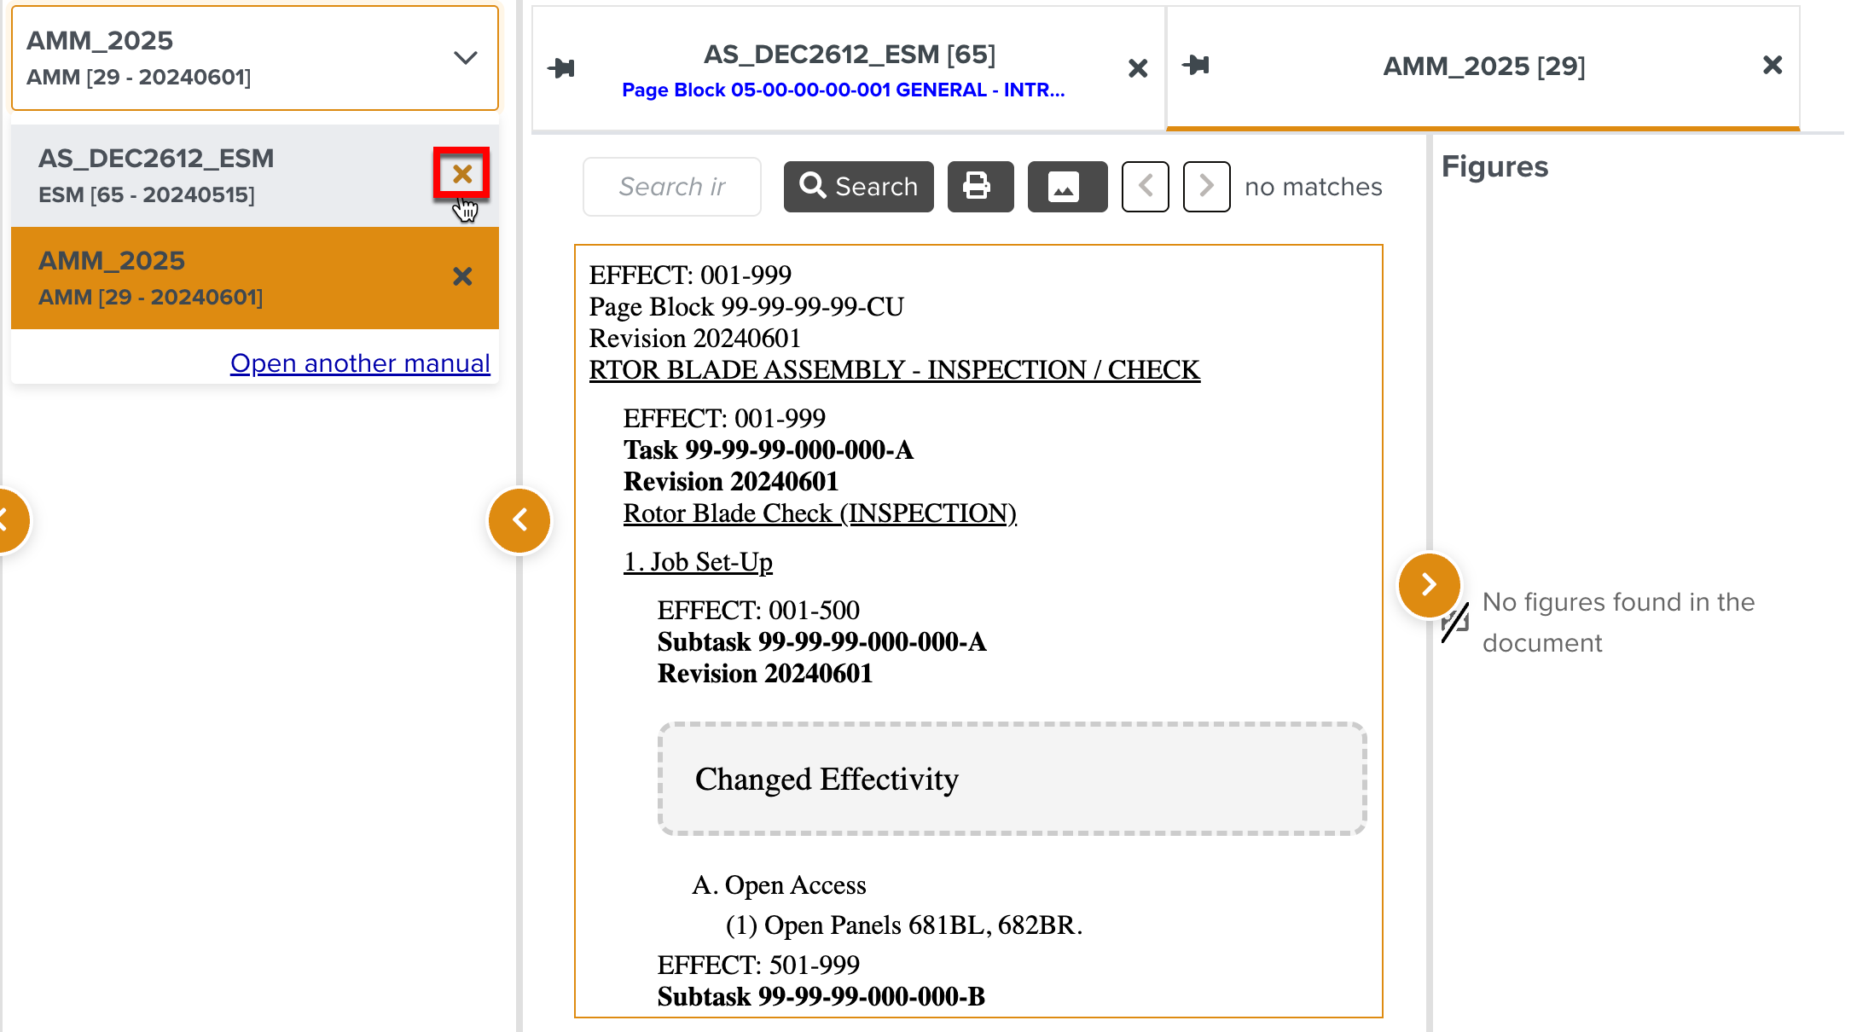
Task: Go to next search match arrow
Action: (x=1206, y=186)
